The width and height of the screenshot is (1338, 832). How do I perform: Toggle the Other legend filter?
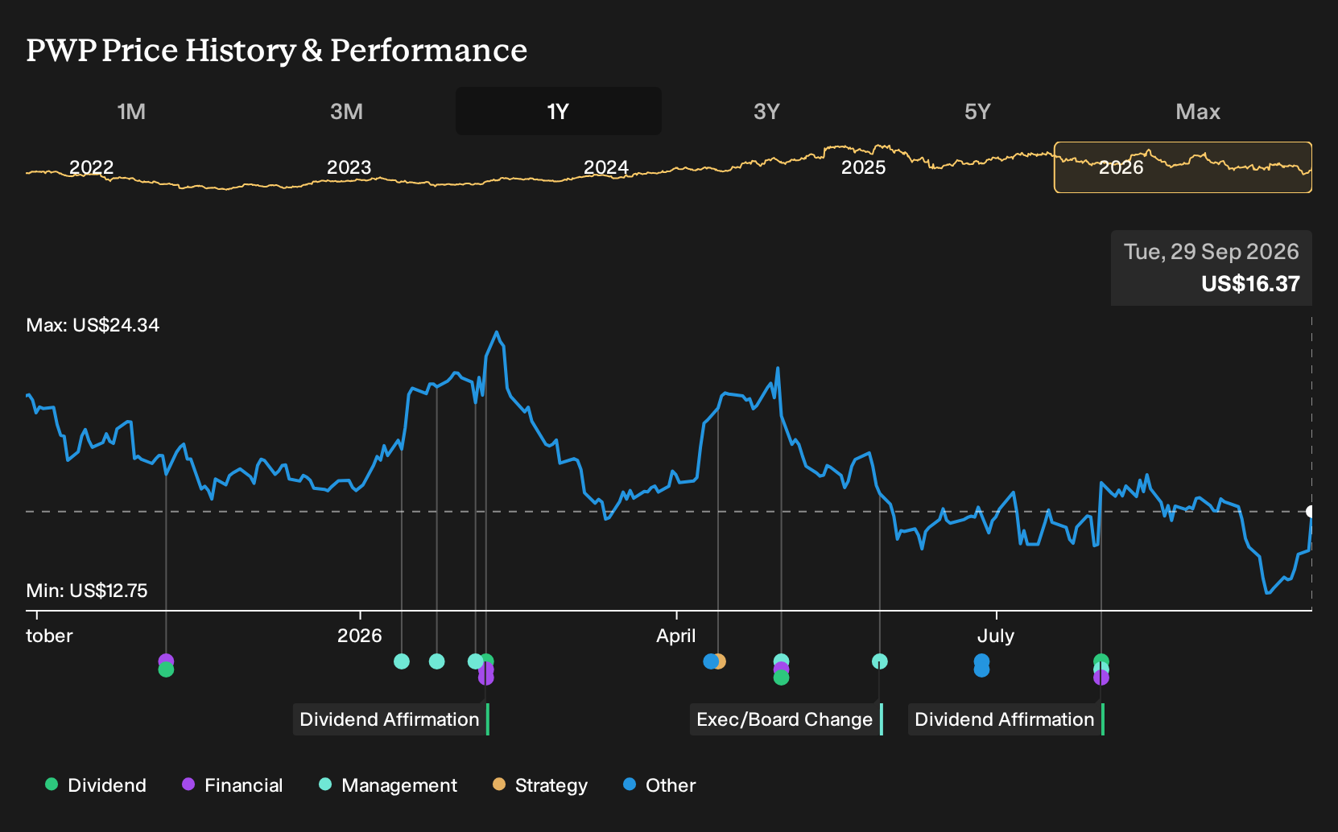(x=659, y=785)
